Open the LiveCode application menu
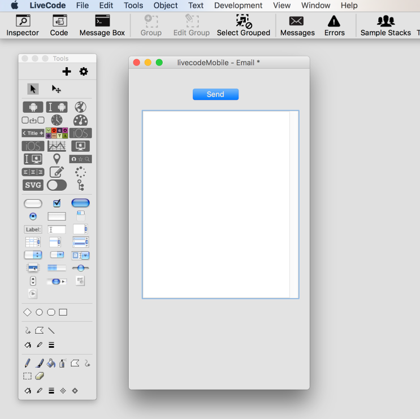The width and height of the screenshot is (420, 419). click(x=47, y=5)
